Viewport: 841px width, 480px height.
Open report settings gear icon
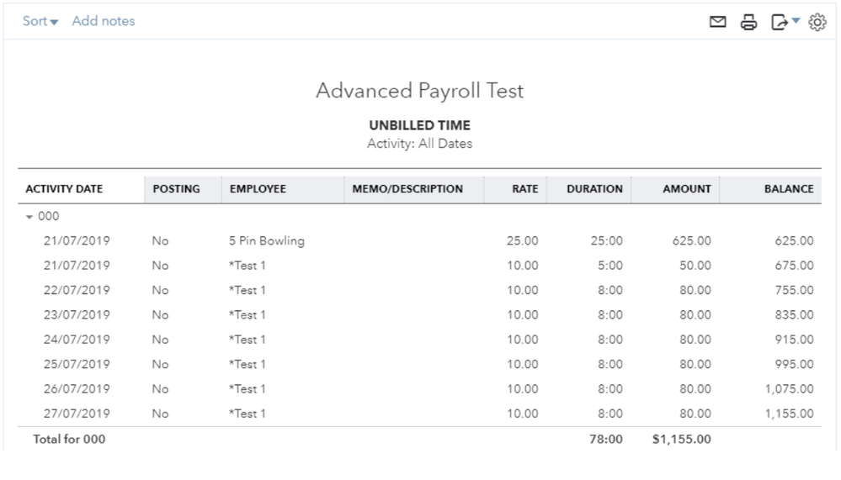point(817,23)
